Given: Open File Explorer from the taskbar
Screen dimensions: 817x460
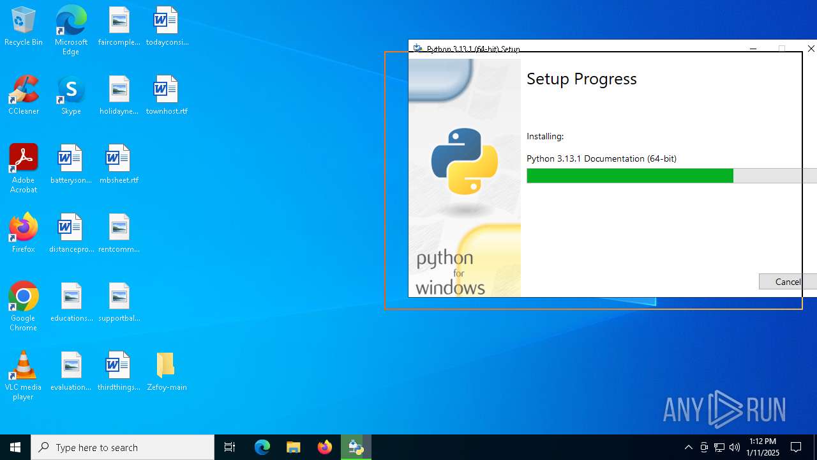Looking at the screenshot, I should click(294, 447).
